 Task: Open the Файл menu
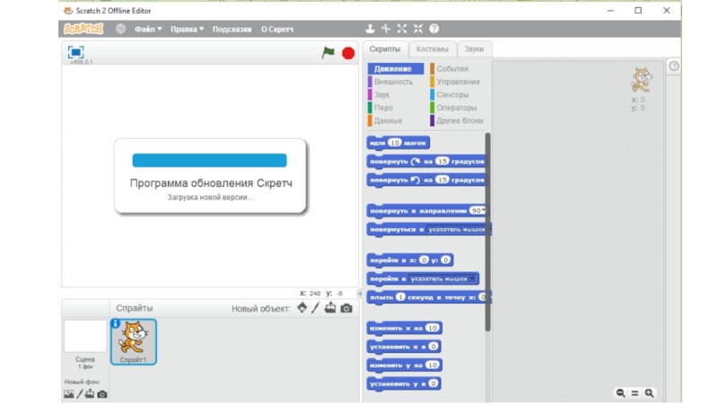(x=148, y=29)
